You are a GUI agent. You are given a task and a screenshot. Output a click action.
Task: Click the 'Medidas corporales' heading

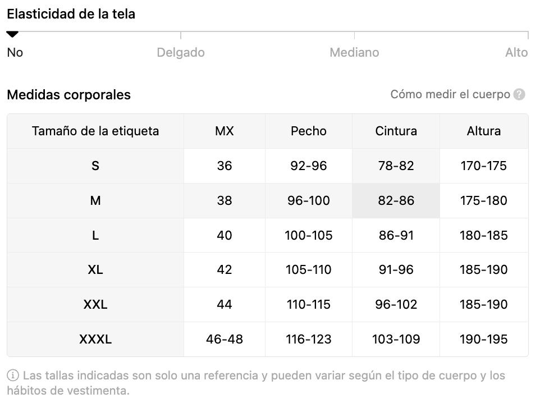[69, 95]
